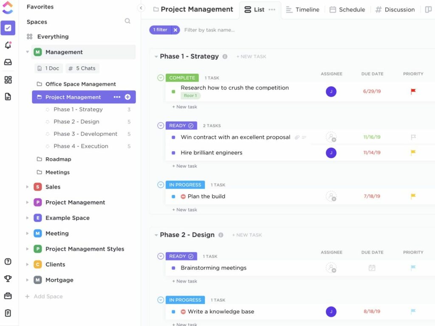
Task: Collapse the Phase 1 - Strategy group
Action: [x=155, y=56]
